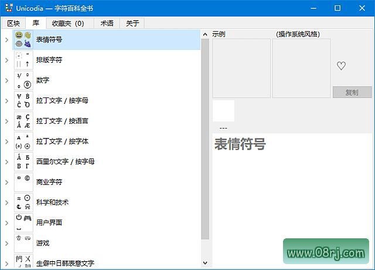The image size is (375, 270).
Task: Click the 游戏 category icon
Action: [23, 243]
